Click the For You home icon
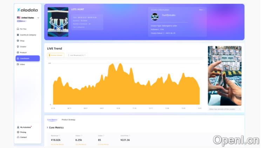This screenshot has height=148, width=263. click(18, 29)
